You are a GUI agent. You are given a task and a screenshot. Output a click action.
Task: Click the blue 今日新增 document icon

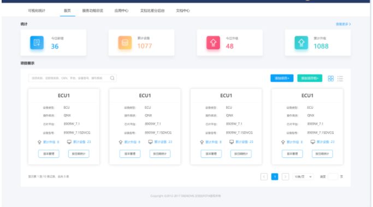tap(37, 43)
